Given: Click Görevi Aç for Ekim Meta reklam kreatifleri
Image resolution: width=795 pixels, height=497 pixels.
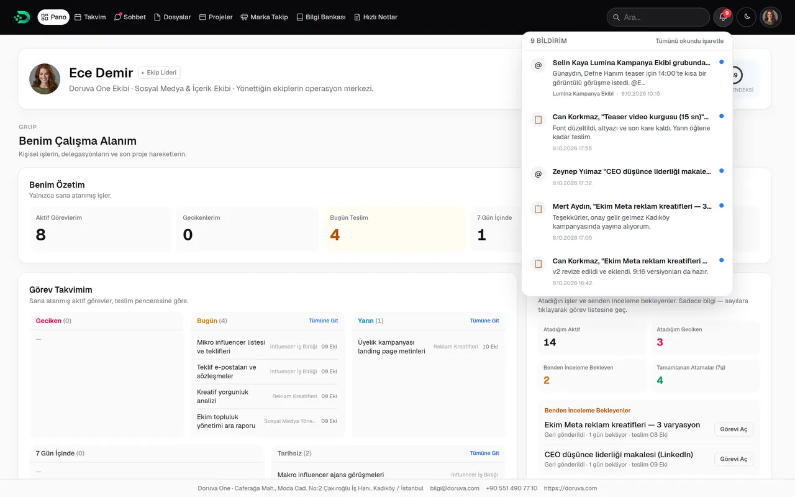Looking at the screenshot, I should (734, 429).
